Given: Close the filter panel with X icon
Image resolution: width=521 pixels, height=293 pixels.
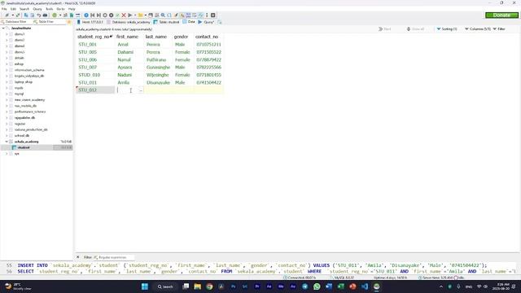Looking at the screenshot, I should point(78,257).
